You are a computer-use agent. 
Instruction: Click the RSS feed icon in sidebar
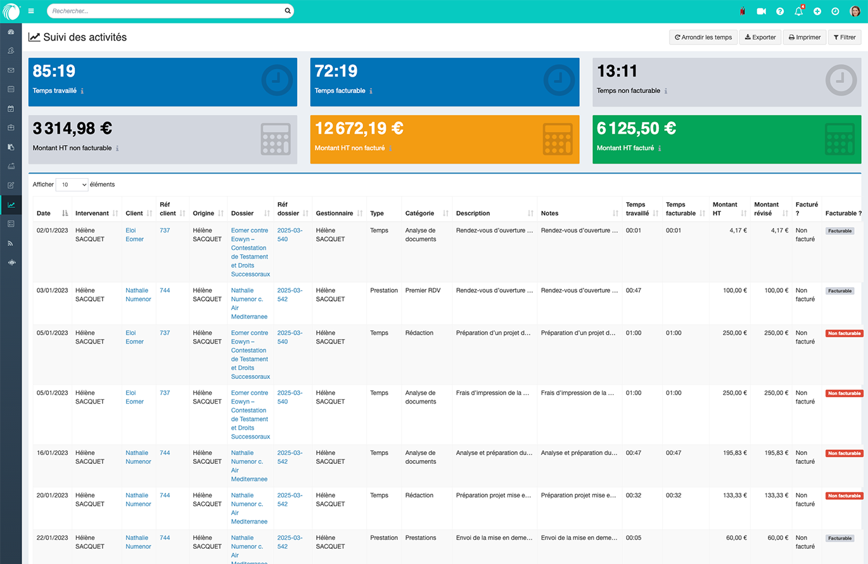pos(11,243)
